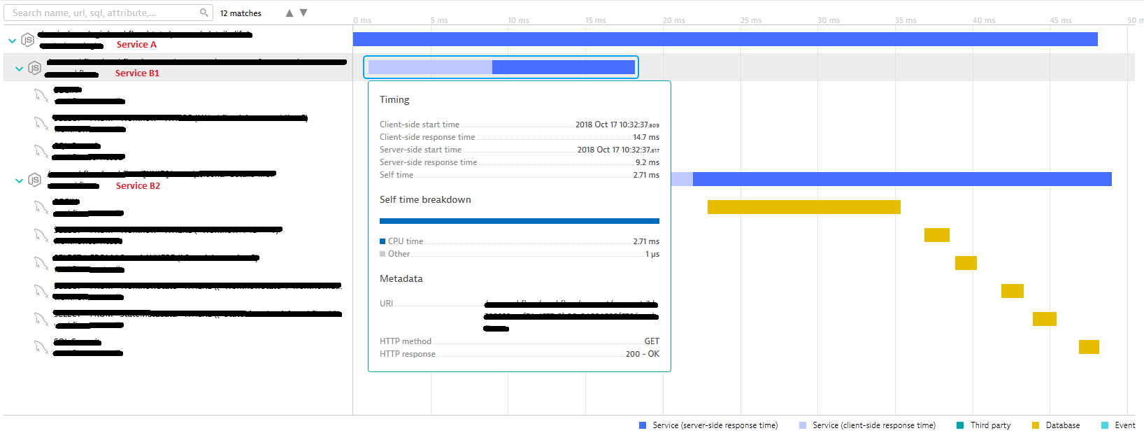Image resolution: width=1144 pixels, height=433 pixels.
Task: Jump to next match with down arrow
Action: coord(303,13)
